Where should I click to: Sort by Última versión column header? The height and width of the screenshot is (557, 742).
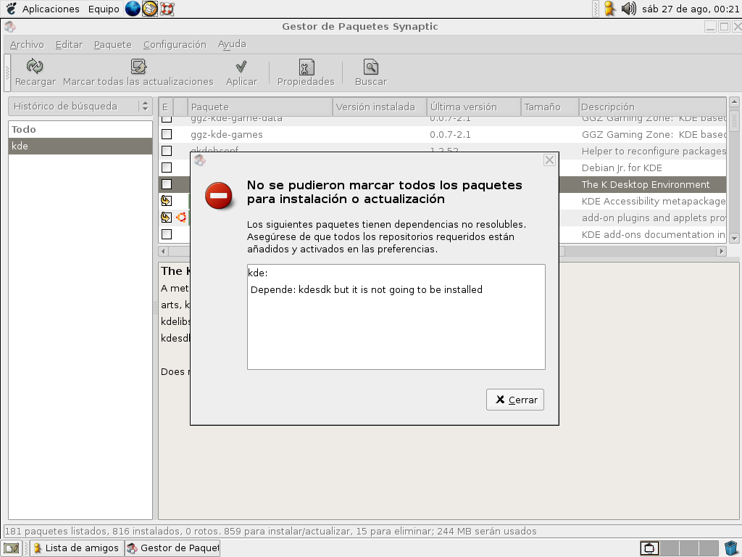[x=474, y=107]
